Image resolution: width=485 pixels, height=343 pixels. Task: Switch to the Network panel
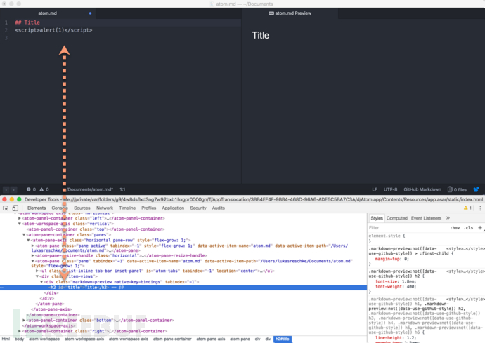pyautogui.click(x=105, y=208)
